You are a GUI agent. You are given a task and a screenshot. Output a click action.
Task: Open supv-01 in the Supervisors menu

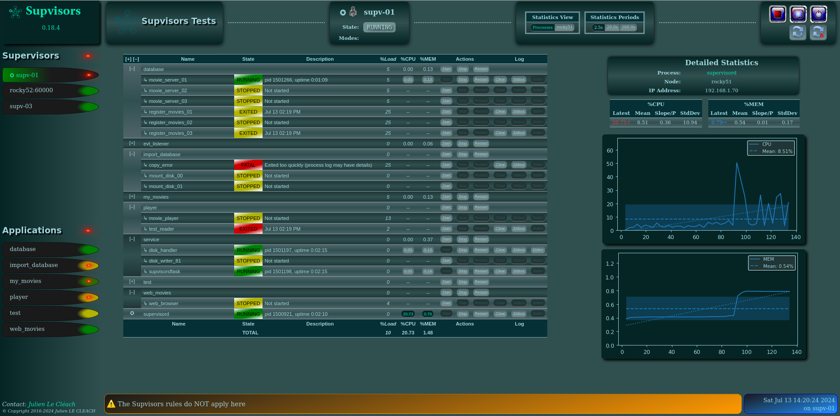click(50, 75)
